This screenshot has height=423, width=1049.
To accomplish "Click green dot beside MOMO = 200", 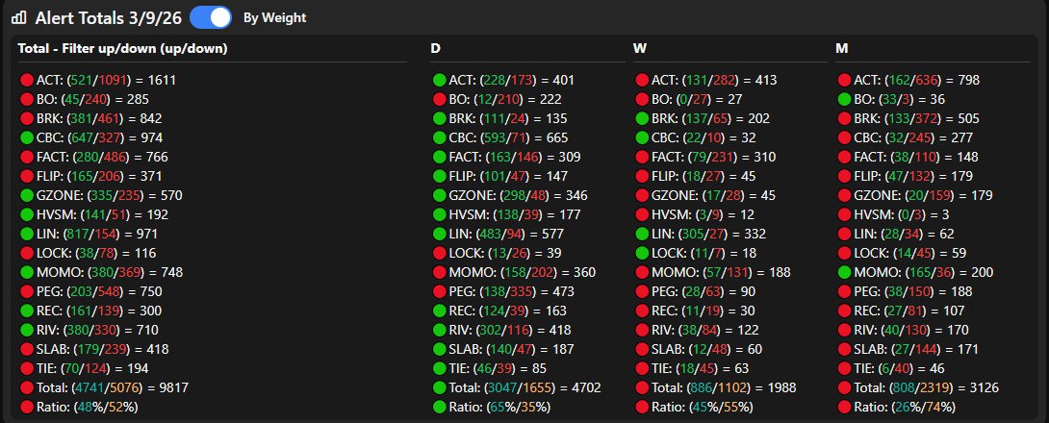I will pos(844,273).
